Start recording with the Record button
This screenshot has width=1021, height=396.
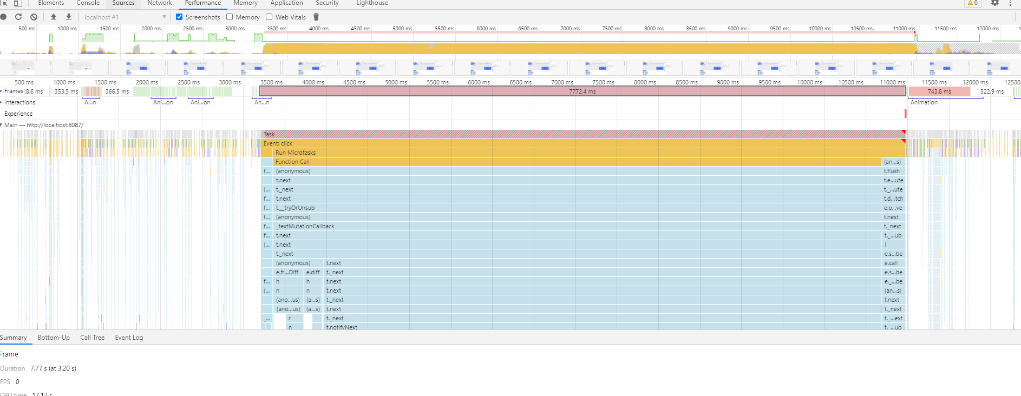tap(3, 17)
